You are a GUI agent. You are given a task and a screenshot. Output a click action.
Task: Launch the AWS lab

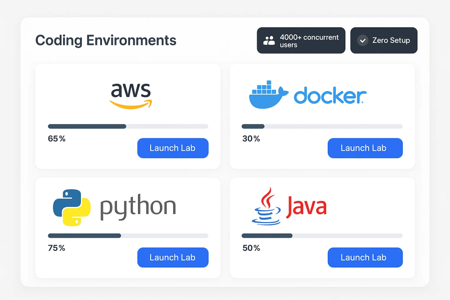pyautogui.click(x=173, y=148)
